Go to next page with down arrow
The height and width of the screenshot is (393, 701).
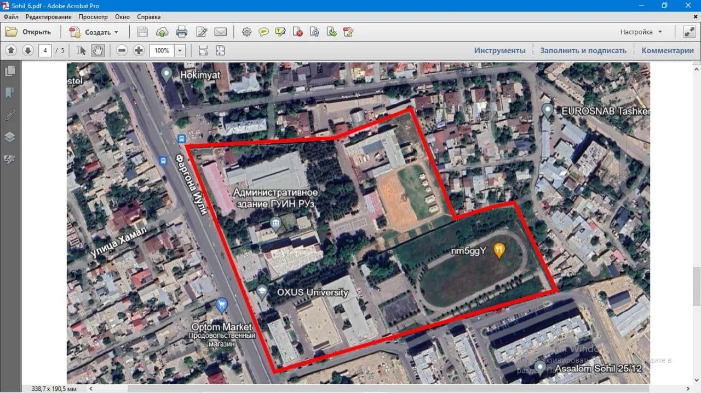(x=28, y=51)
